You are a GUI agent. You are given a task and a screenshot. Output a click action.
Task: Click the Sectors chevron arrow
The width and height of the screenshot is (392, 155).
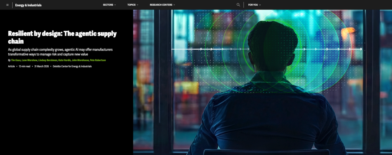click(x=115, y=5)
